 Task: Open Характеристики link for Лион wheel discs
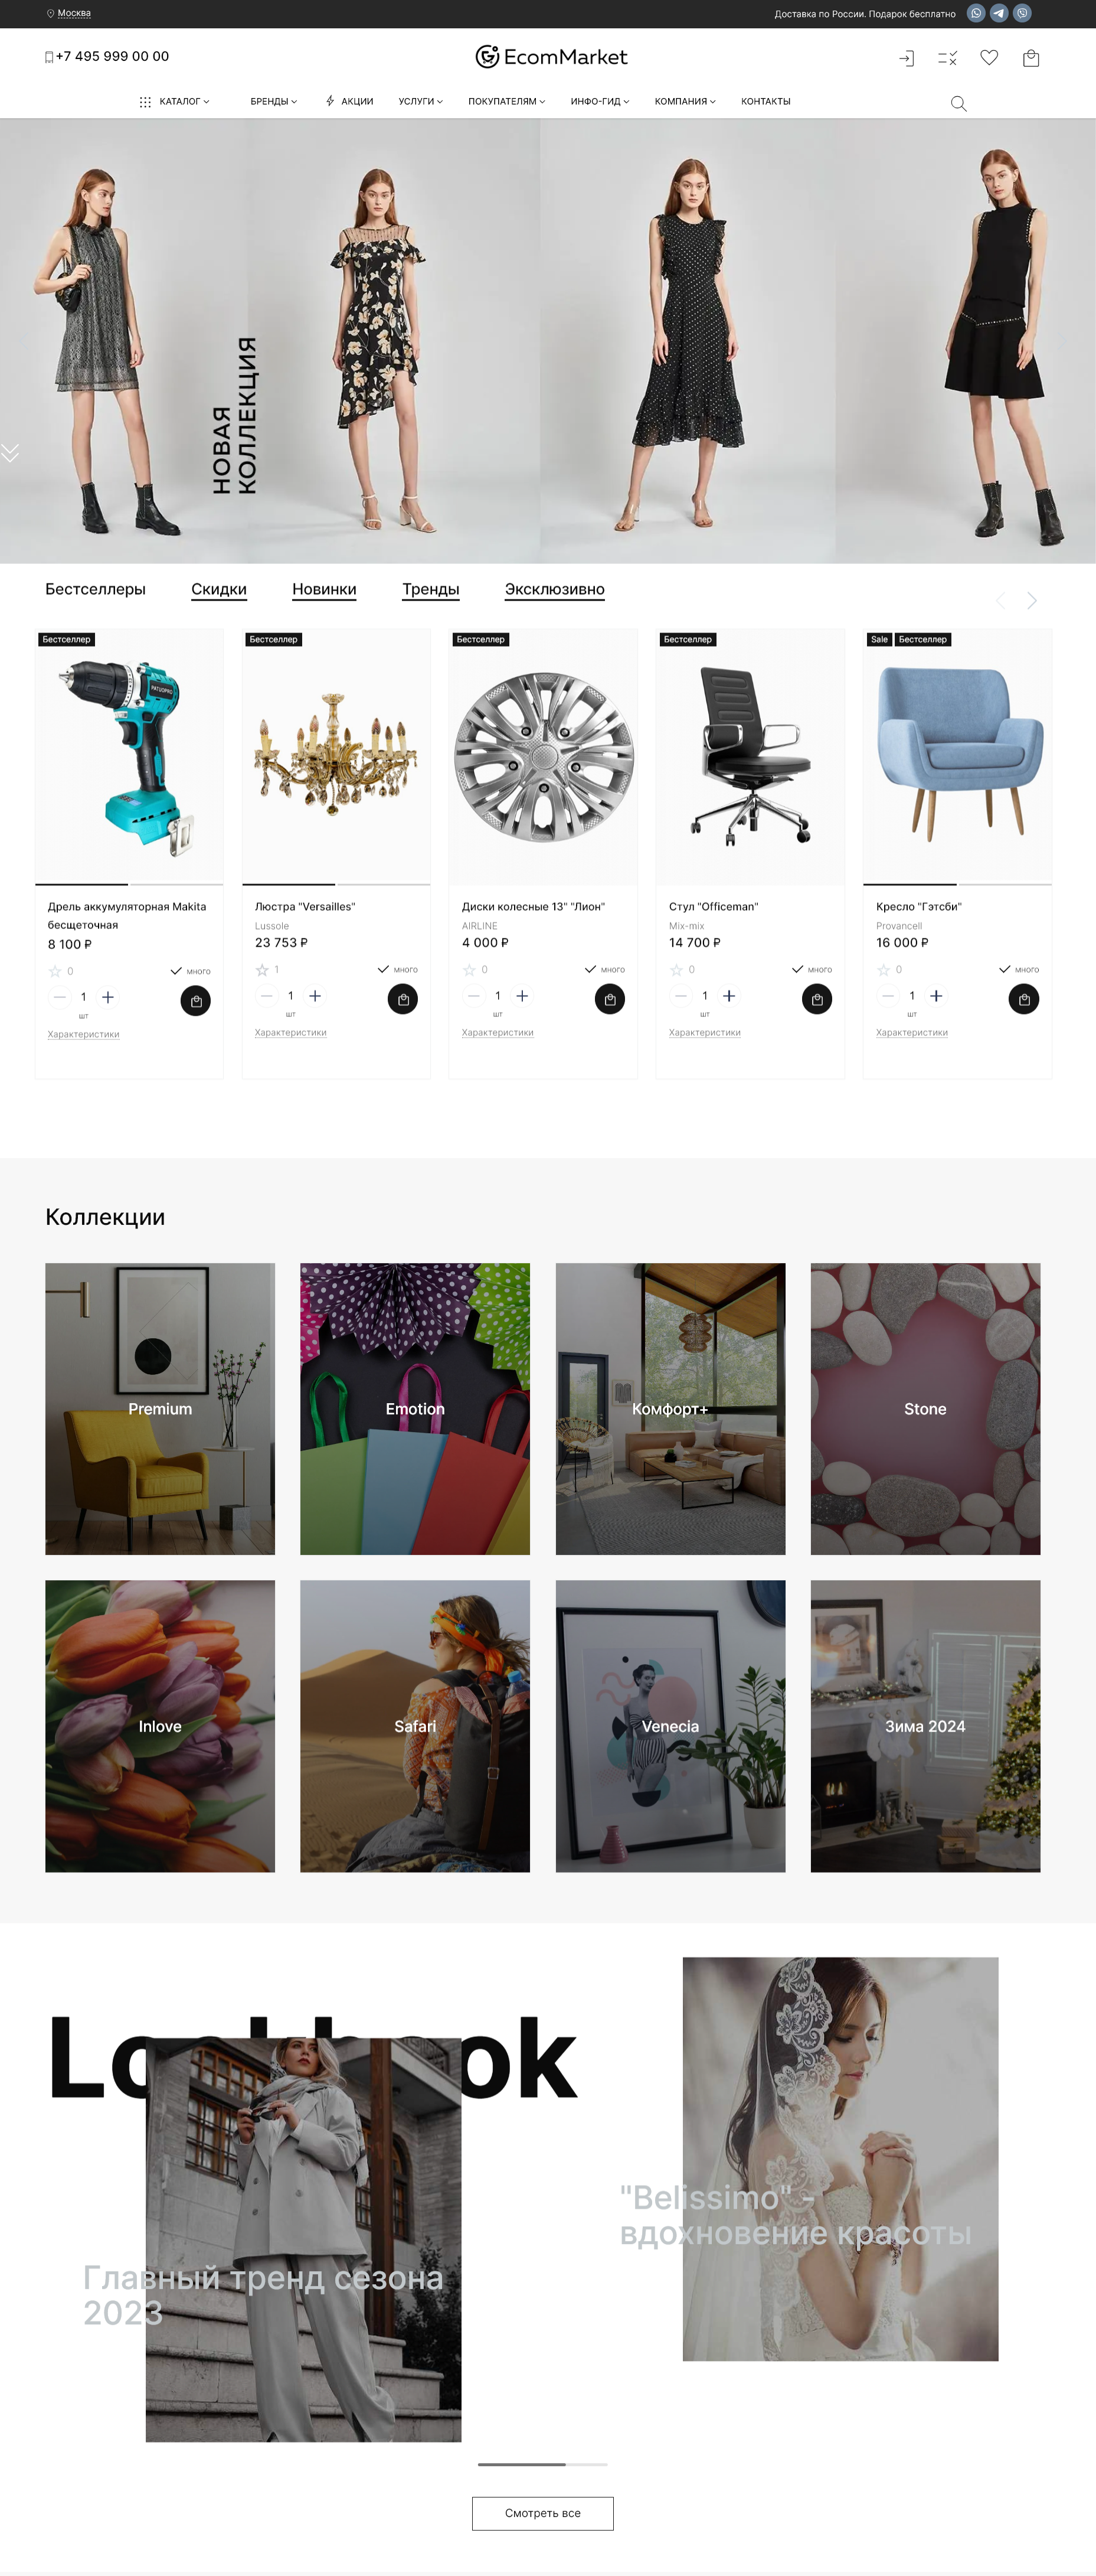pos(498,1032)
